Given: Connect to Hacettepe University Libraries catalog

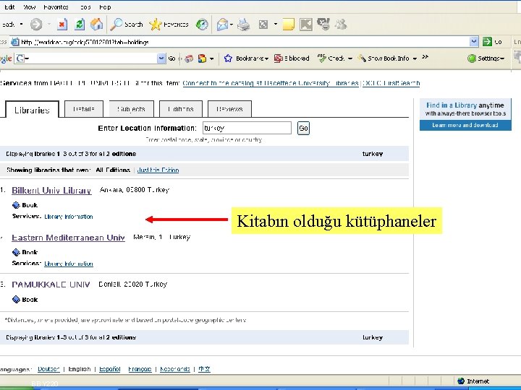Looking at the screenshot, I should pos(271,83).
